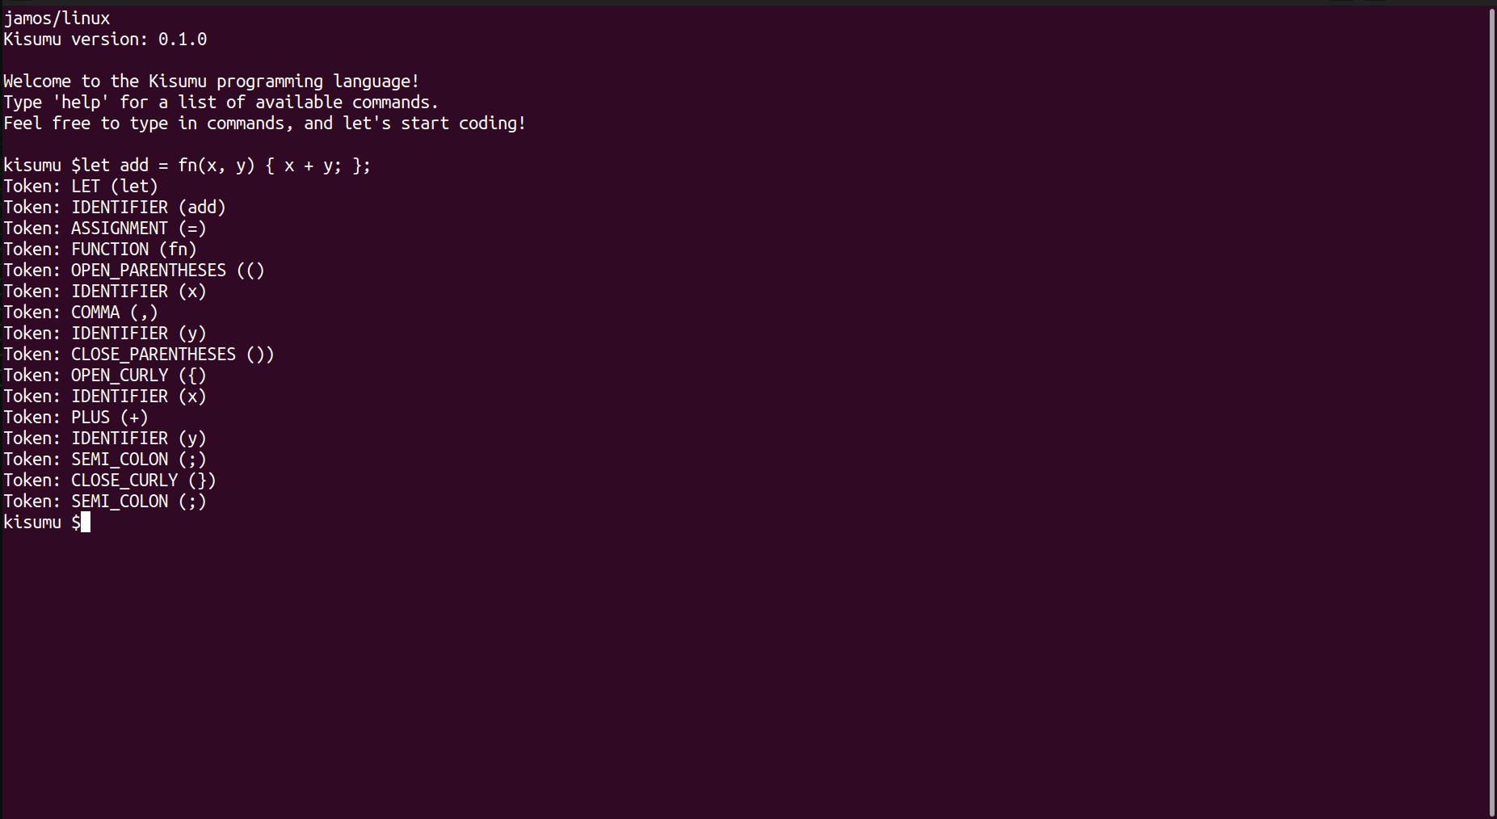Click the 'Kisumu version: 0.1.0' text
This screenshot has width=1497, height=819.
pos(105,40)
